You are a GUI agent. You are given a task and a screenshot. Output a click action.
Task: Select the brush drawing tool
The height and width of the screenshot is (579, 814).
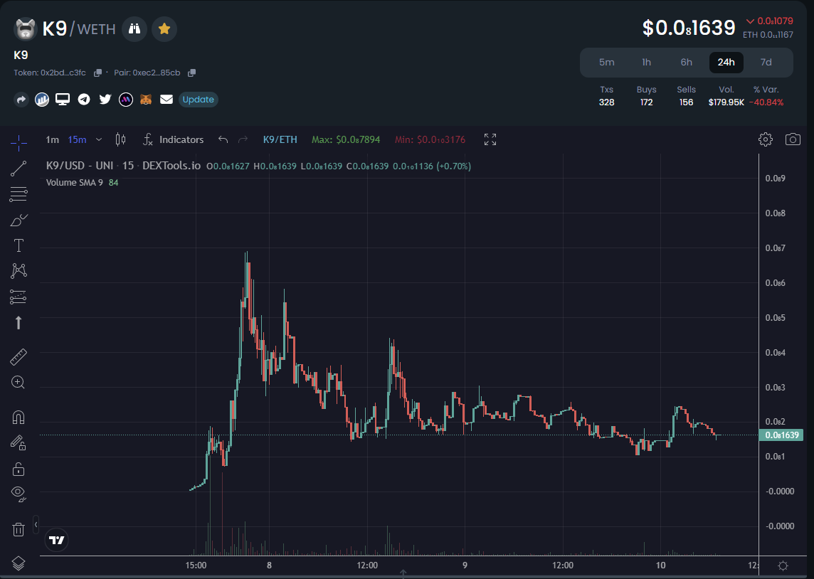click(18, 220)
